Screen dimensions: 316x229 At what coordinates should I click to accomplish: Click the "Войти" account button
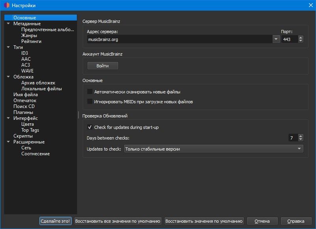click(102, 66)
